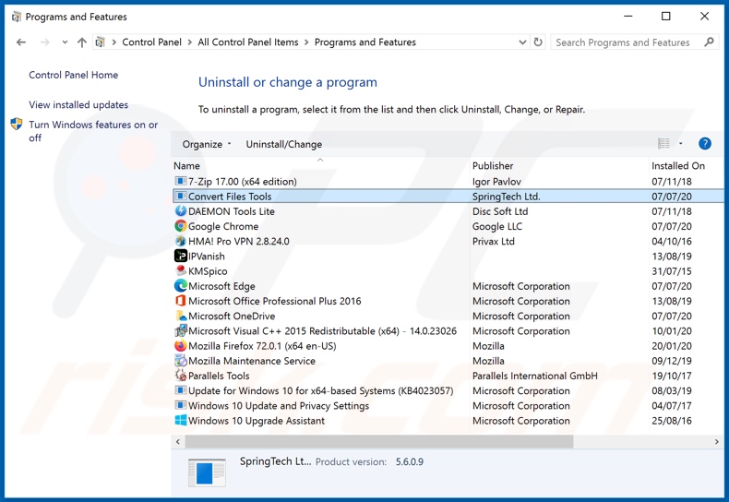The image size is (729, 502).
Task: Click the change view icon
Action: [x=663, y=144]
